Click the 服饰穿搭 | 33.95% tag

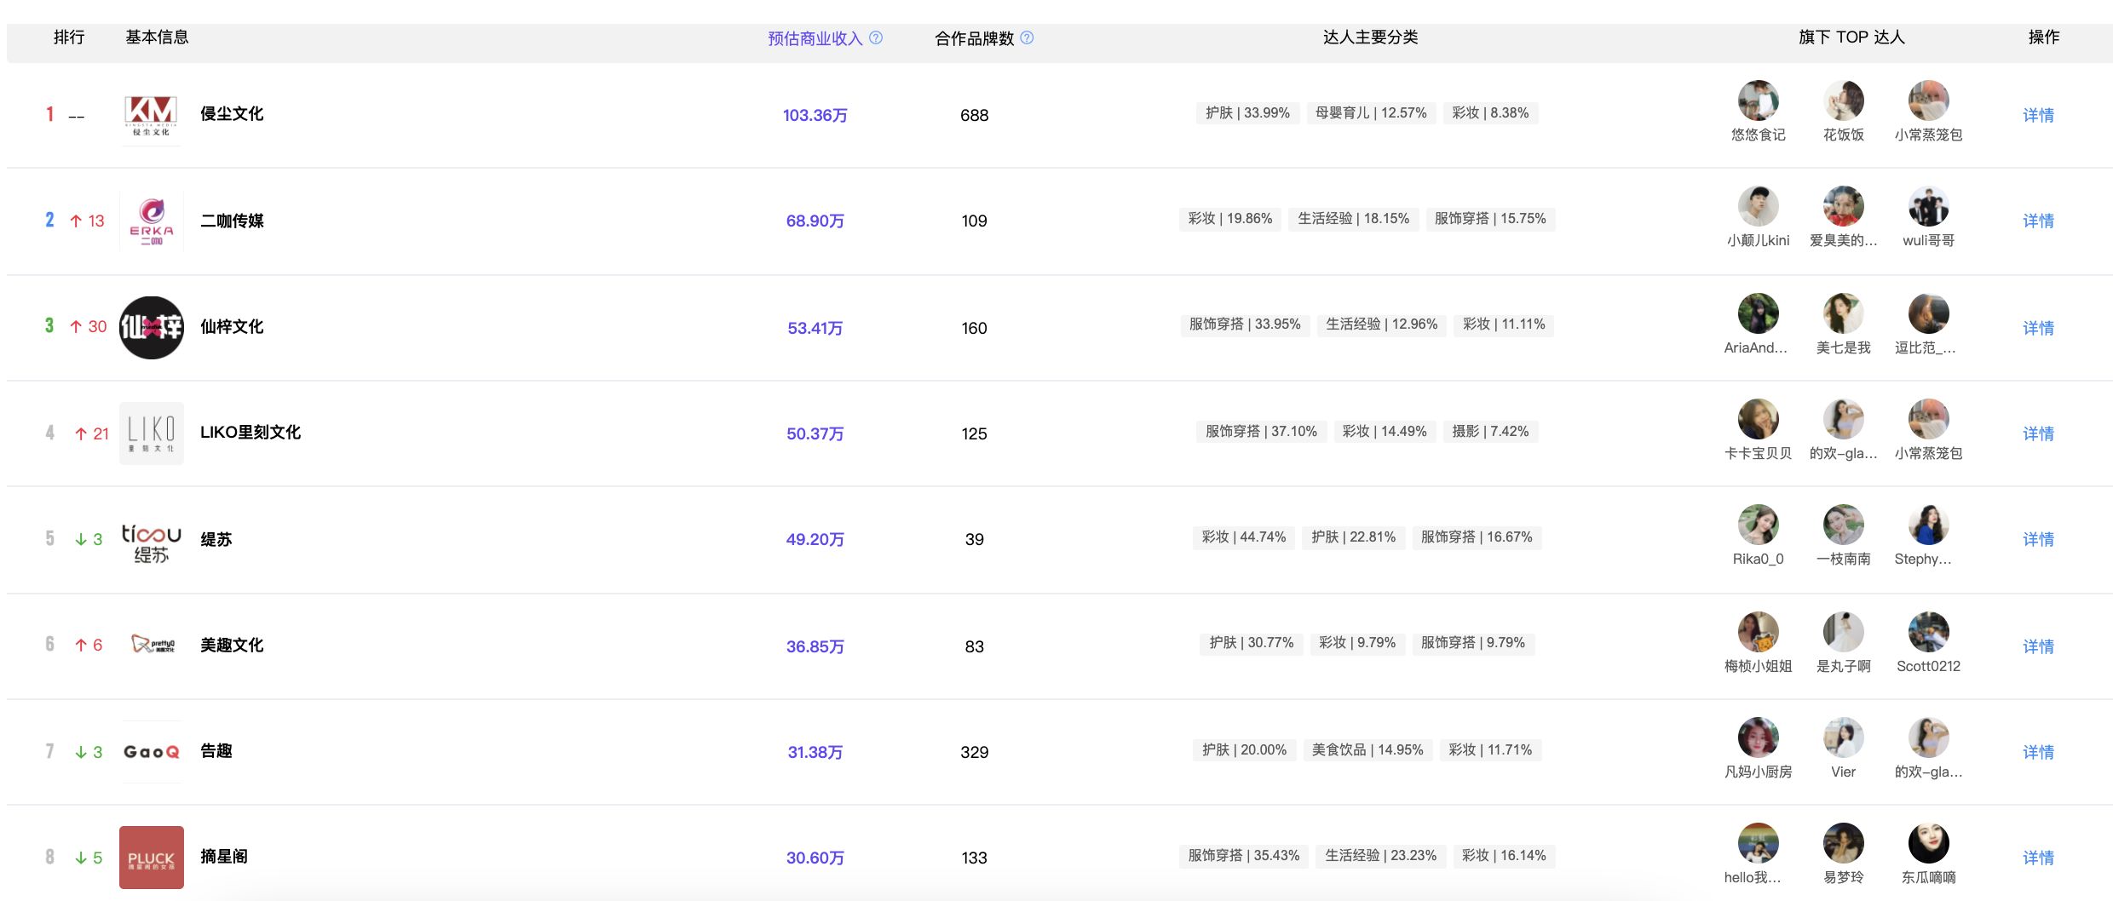[1245, 324]
